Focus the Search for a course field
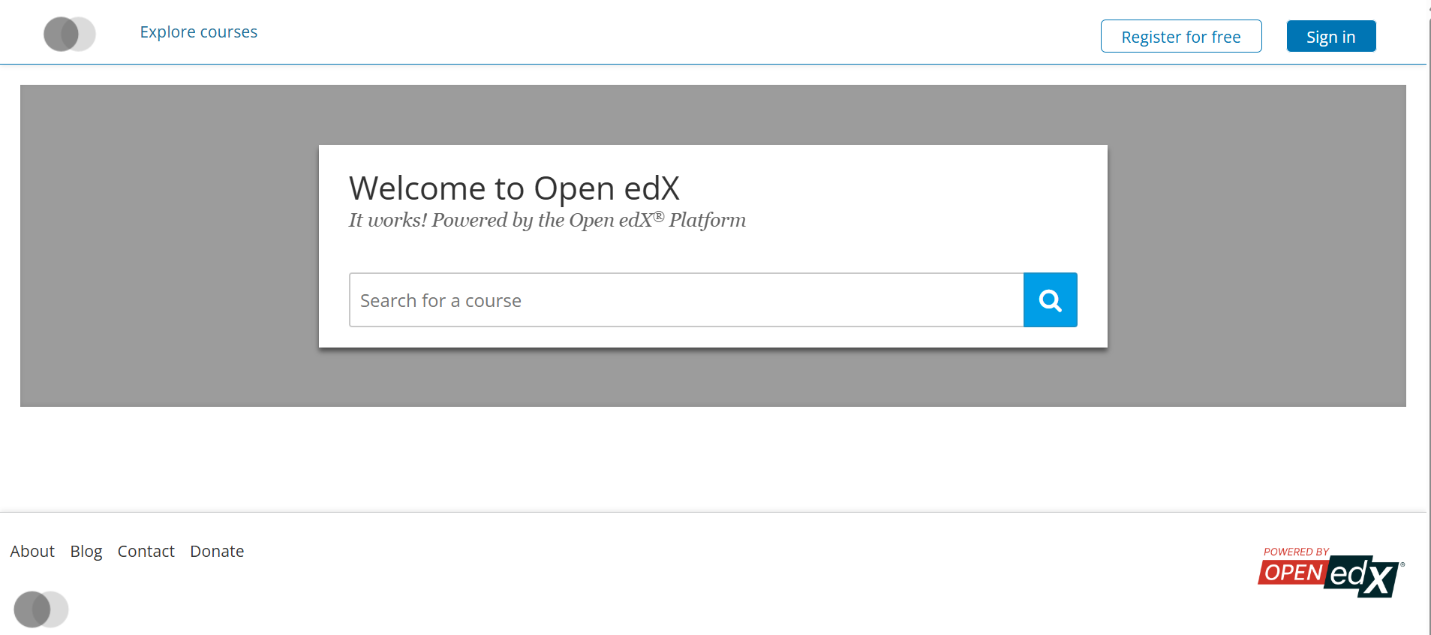The image size is (1431, 635). pyautogui.click(x=687, y=300)
